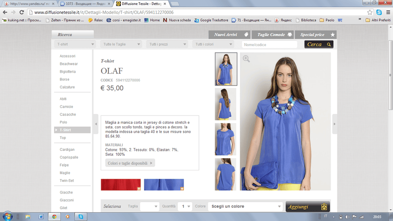Select T-Shirt in sidebar
Screen dimensions: 393x221
[72, 130]
